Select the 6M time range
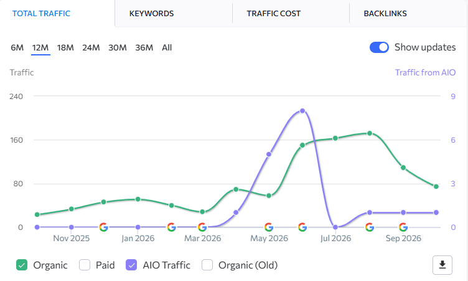This screenshot has height=281, width=468. click(17, 47)
